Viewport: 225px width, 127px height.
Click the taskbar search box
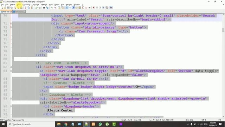(x=31, y=124)
